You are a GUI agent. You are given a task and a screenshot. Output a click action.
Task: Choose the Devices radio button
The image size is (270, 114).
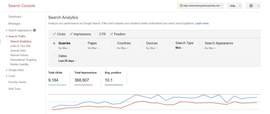142,43
